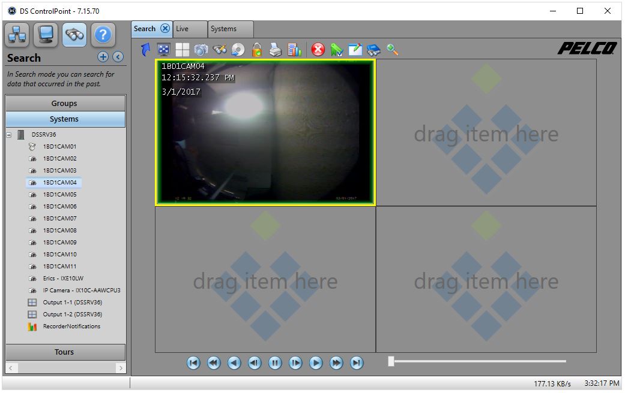Collapse the Search sidebar with the chevron

118,57
